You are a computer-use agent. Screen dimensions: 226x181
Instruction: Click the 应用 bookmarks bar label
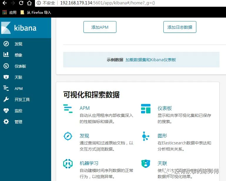point(13,13)
